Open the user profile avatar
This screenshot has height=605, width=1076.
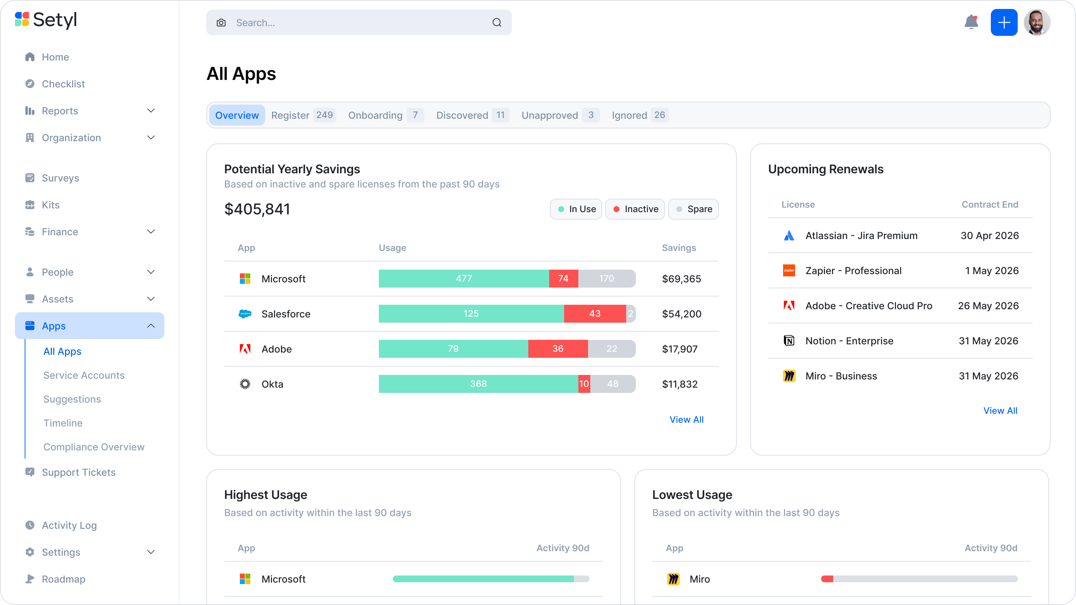(1038, 22)
